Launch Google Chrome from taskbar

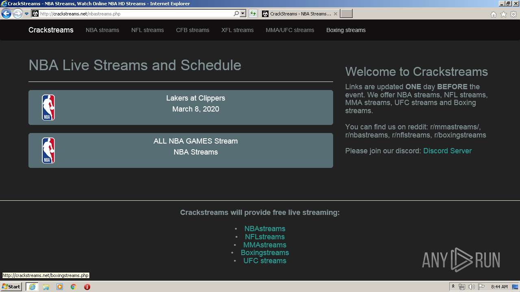[74, 287]
